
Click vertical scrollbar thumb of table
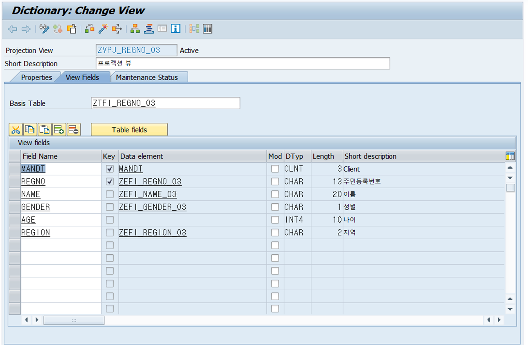click(x=510, y=188)
